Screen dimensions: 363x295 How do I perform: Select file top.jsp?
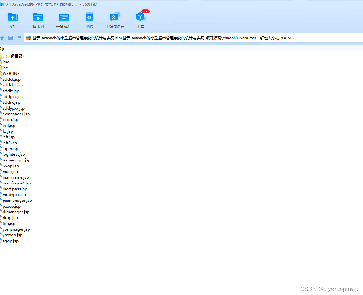point(8,224)
